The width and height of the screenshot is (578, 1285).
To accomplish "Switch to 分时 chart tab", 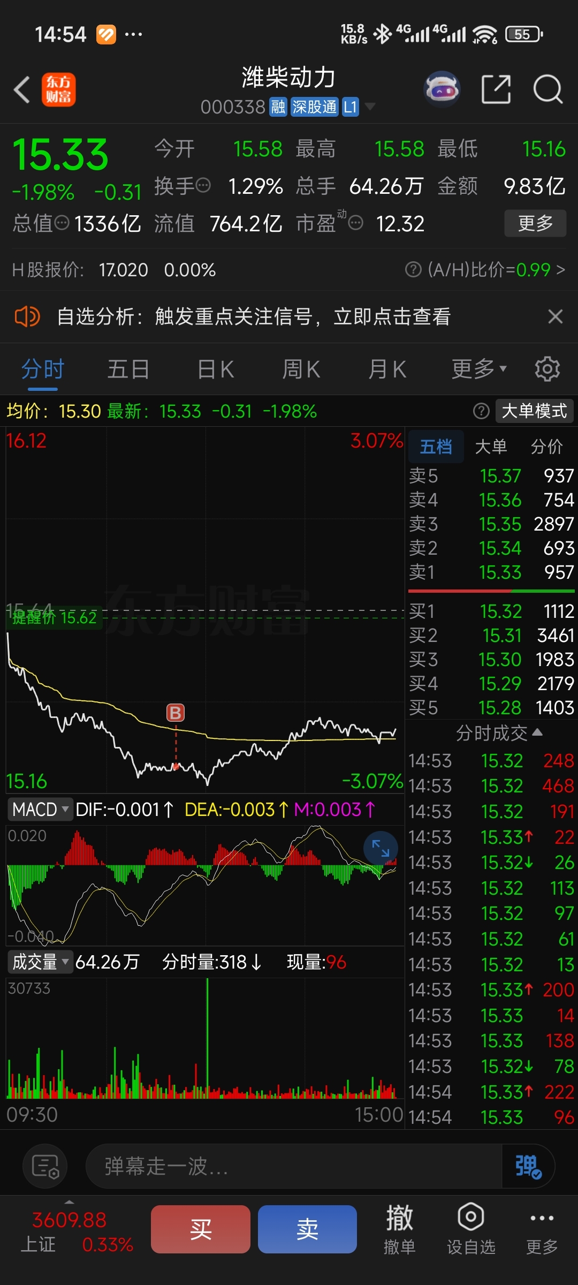I will 43,369.
